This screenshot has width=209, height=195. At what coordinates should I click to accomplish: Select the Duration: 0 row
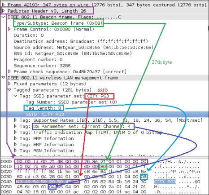[x=29, y=35]
